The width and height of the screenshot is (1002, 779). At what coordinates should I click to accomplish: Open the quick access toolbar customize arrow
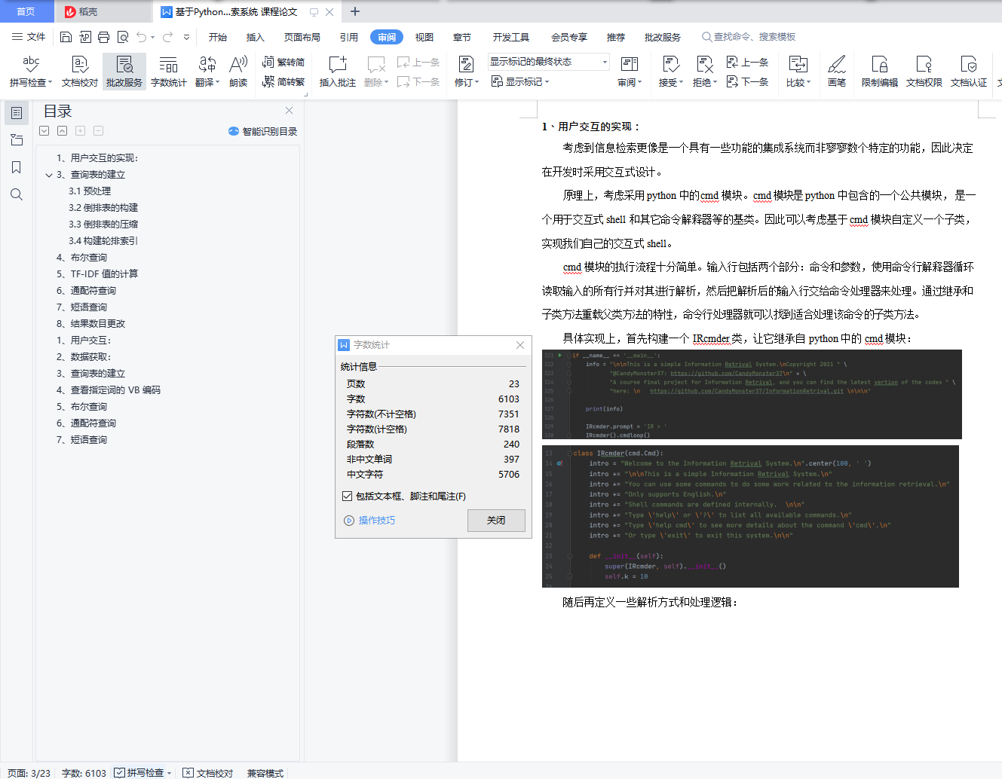tap(186, 37)
